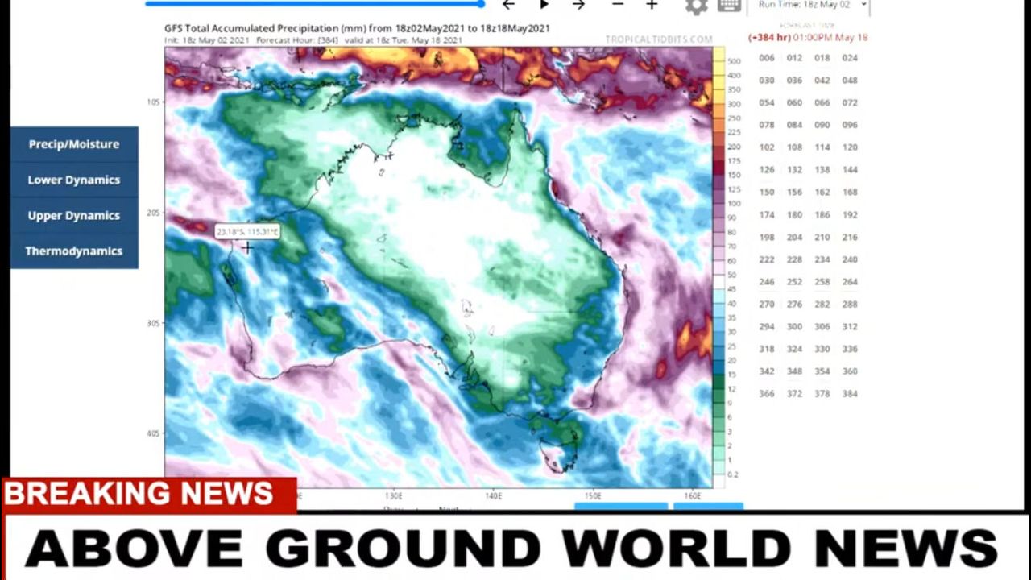Screen dimensions: 1031x580
Task: Play the forecast animation
Action: (544, 5)
